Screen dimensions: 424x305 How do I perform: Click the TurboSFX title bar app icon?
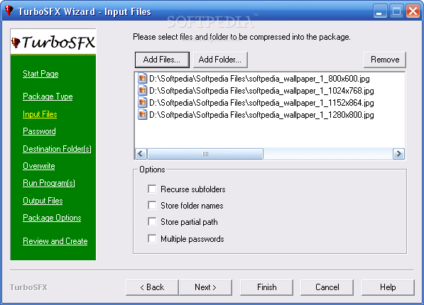[9, 11]
